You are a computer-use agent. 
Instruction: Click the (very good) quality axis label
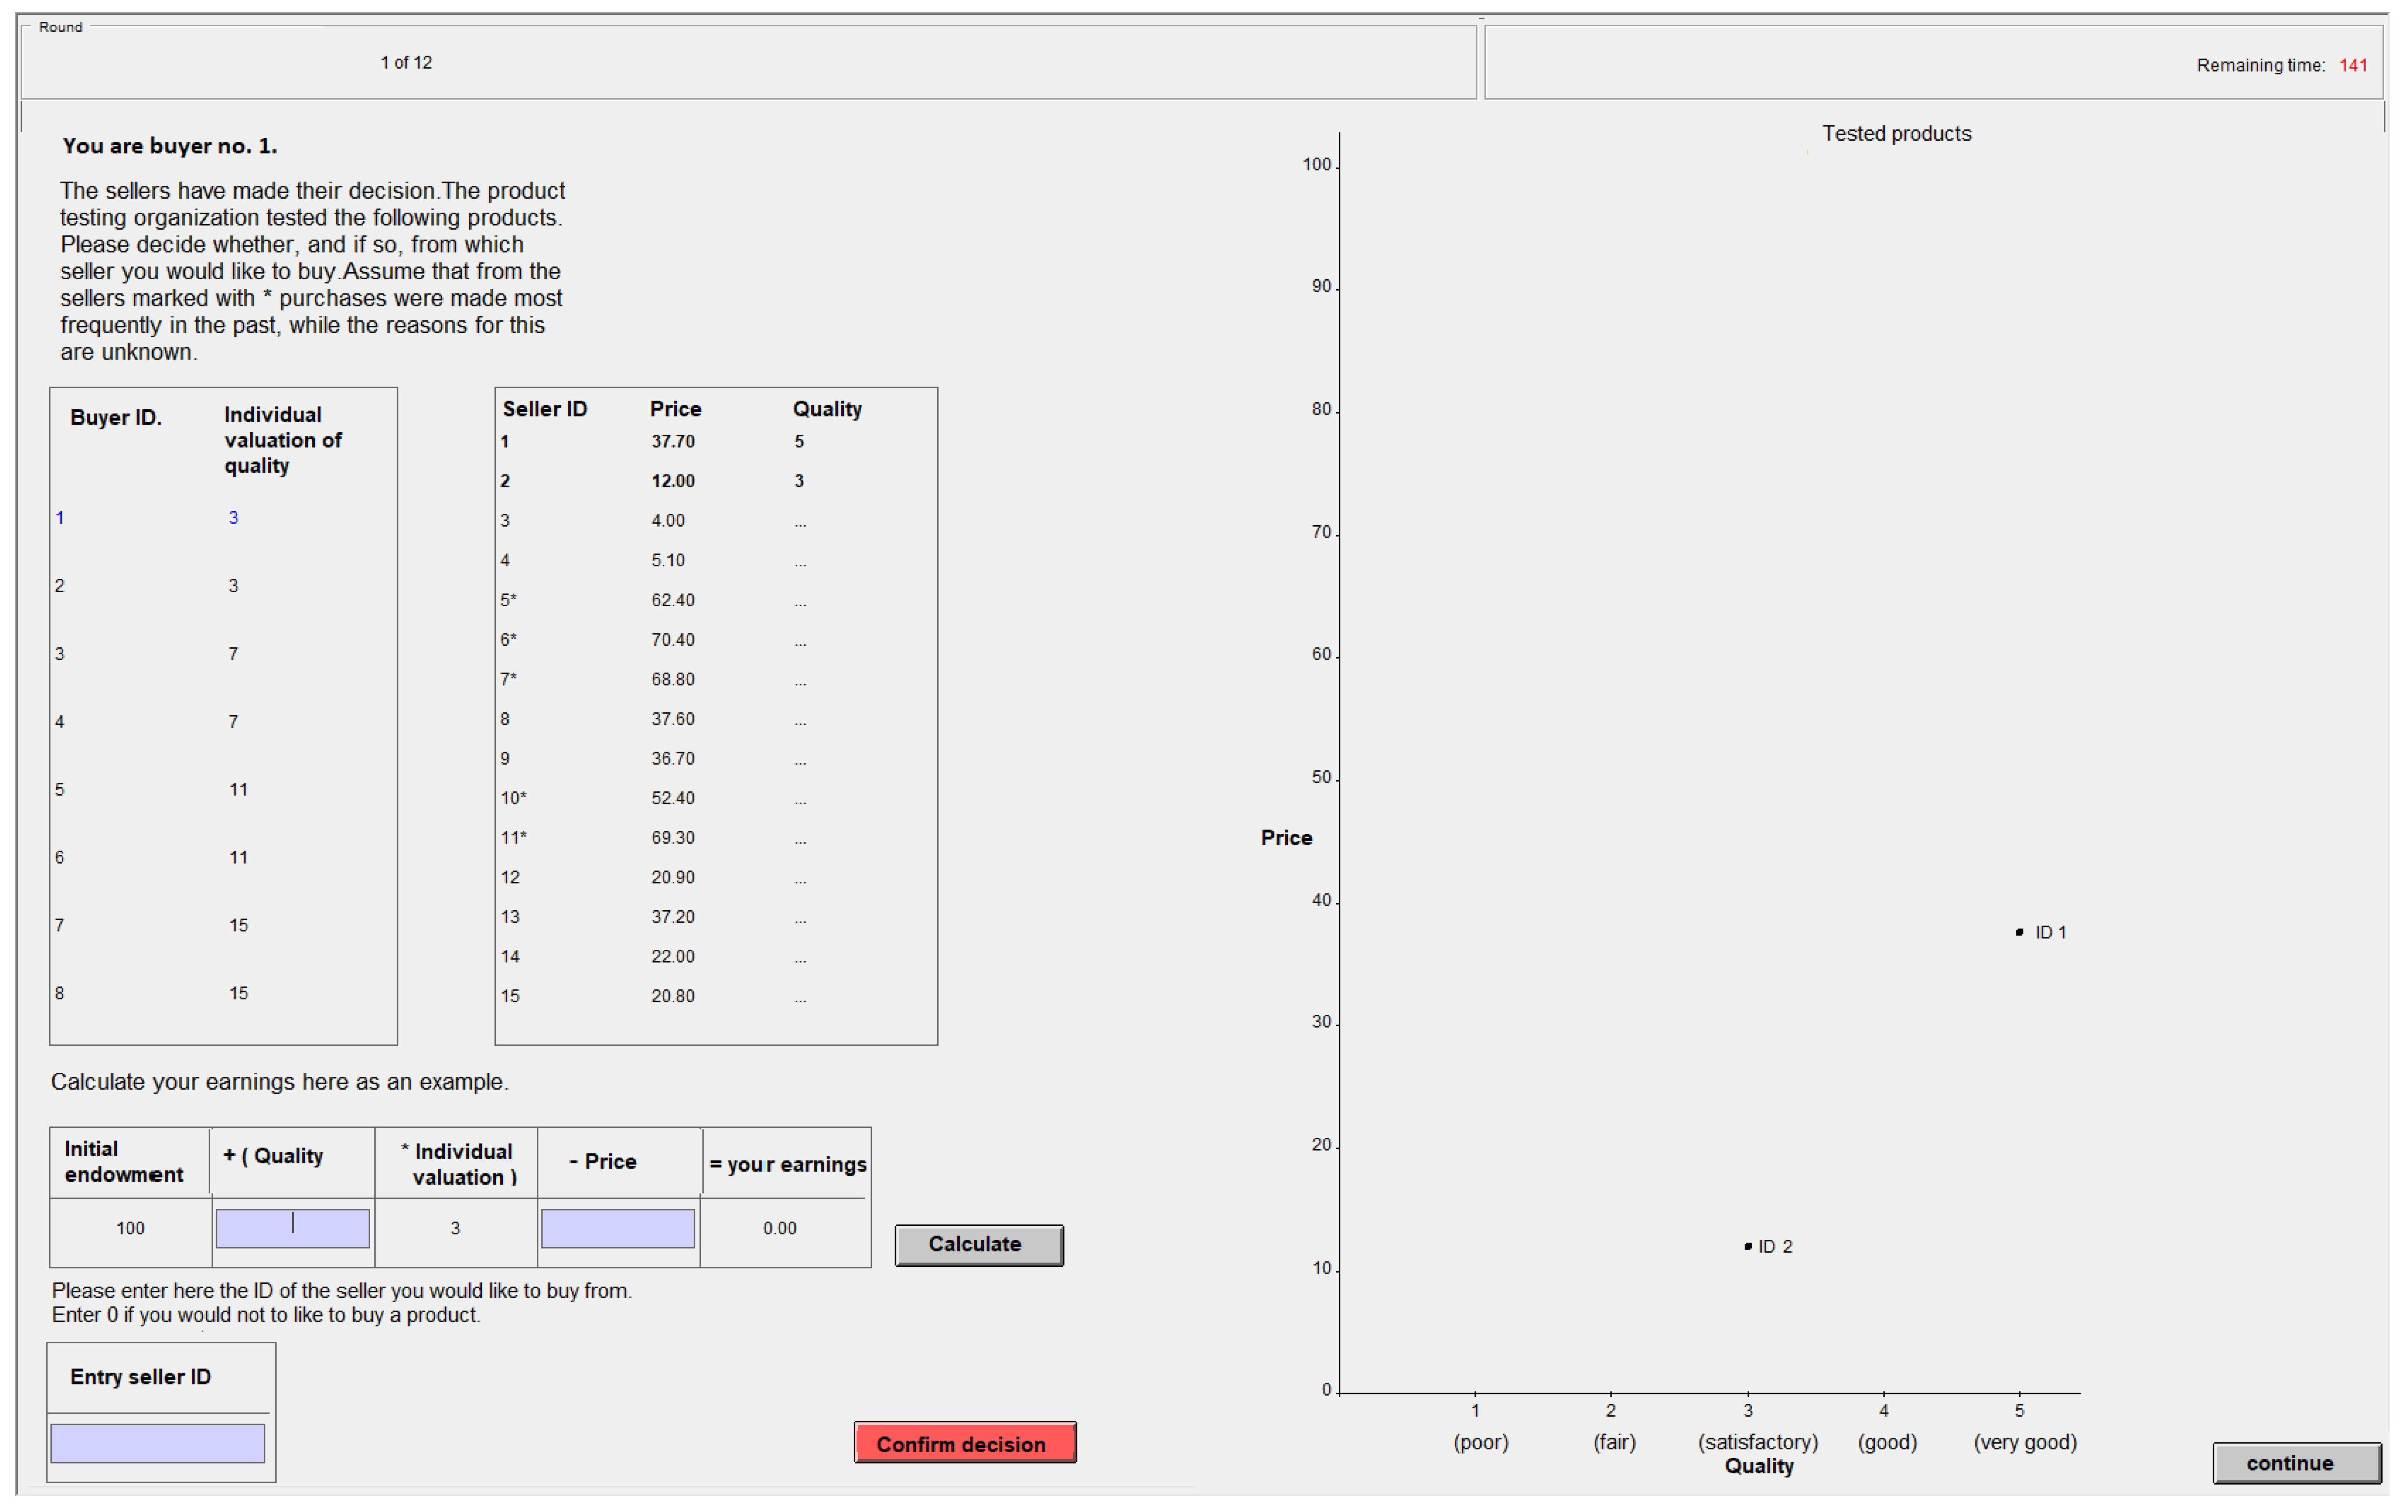[2024, 1442]
